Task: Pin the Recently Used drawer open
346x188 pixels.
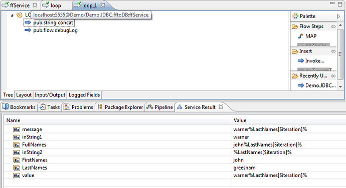Action: point(333,76)
